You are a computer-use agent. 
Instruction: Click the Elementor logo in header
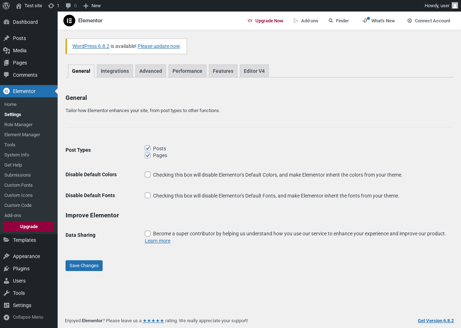click(x=69, y=21)
